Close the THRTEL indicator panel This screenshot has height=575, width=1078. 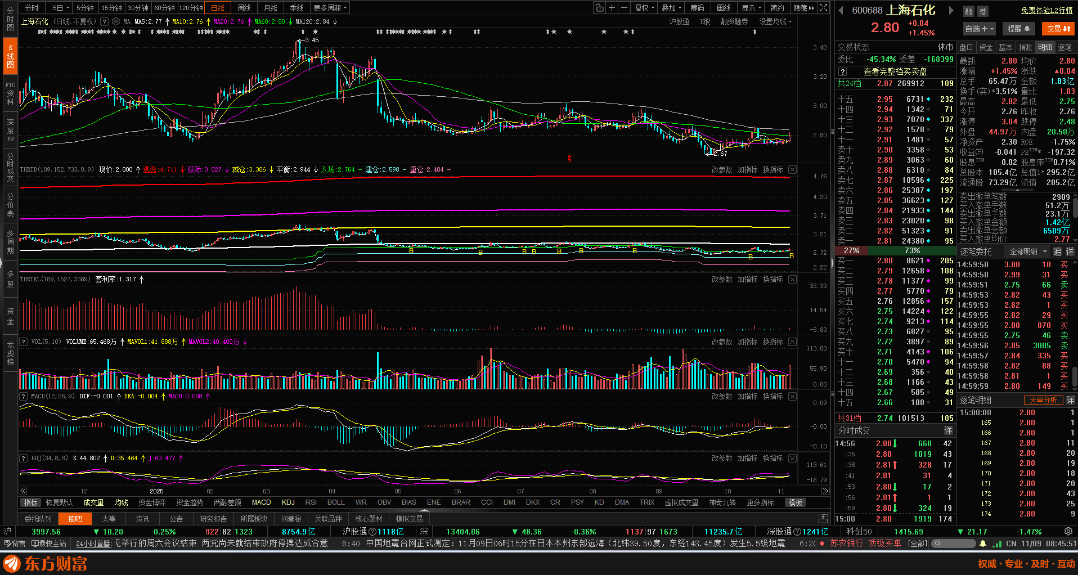[792, 280]
